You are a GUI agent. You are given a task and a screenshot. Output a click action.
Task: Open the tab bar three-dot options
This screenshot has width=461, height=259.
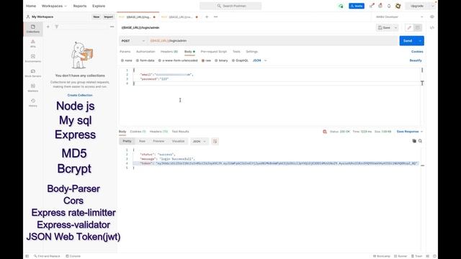(216, 17)
